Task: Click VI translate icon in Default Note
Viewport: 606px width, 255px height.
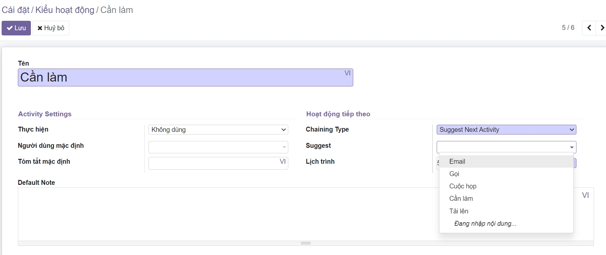Action: point(585,195)
